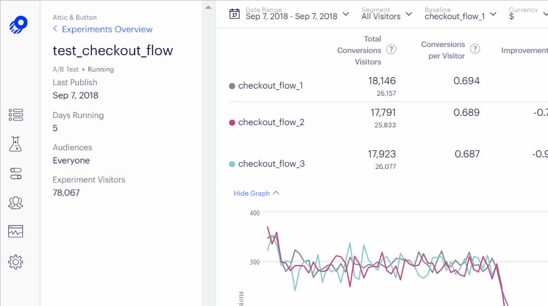Screen dimensions: 548x306
Task: Click the 0.694 conversions per visitor value
Action: pos(466,81)
